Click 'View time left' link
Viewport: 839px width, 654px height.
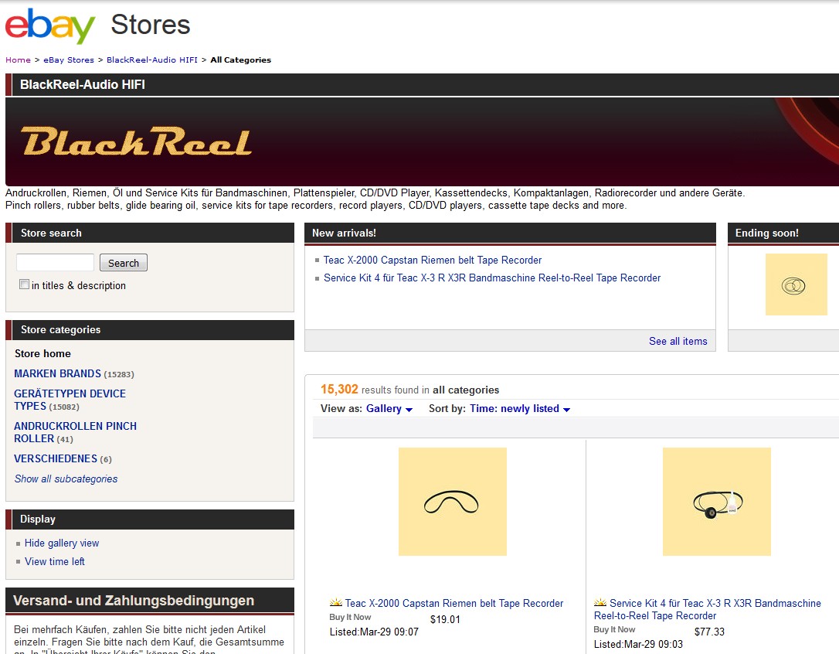(x=55, y=561)
